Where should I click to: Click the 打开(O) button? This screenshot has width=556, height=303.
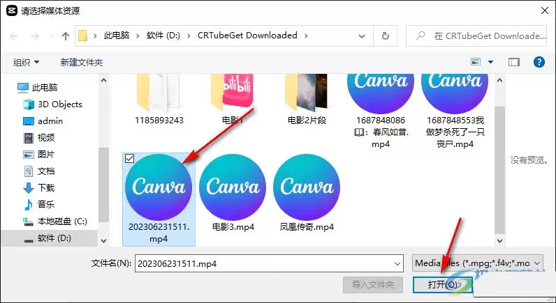441,284
